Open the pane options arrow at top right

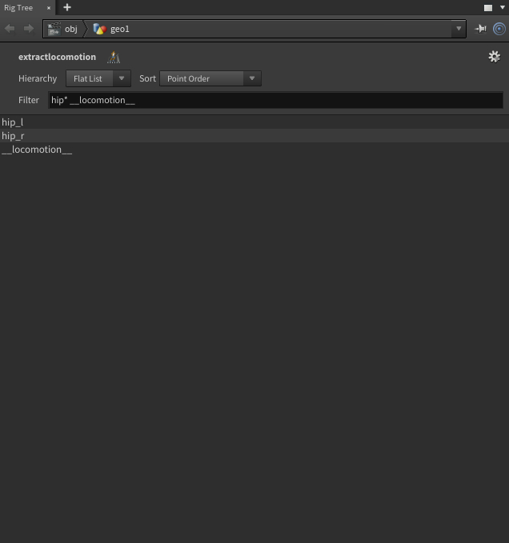(x=502, y=8)
